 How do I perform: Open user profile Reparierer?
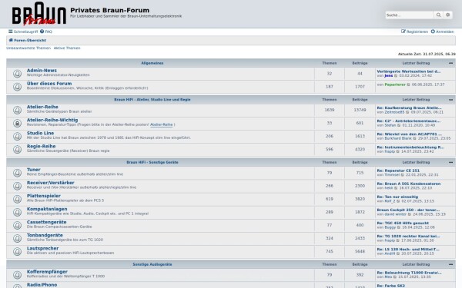coord(395,84)
